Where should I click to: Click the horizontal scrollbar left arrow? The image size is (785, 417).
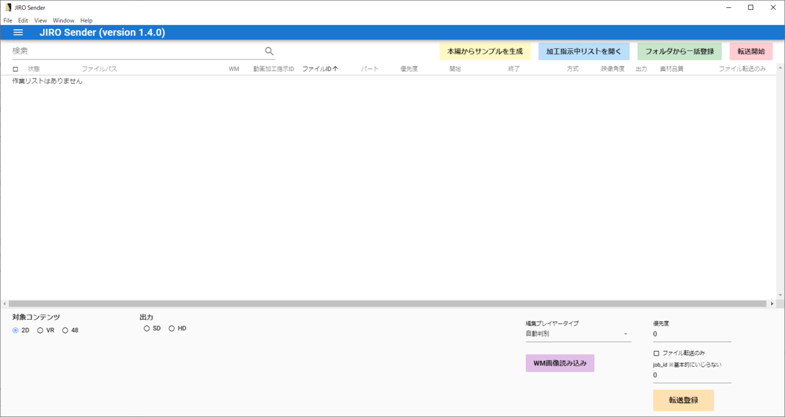pyautogui.click(x=4, y=304)
